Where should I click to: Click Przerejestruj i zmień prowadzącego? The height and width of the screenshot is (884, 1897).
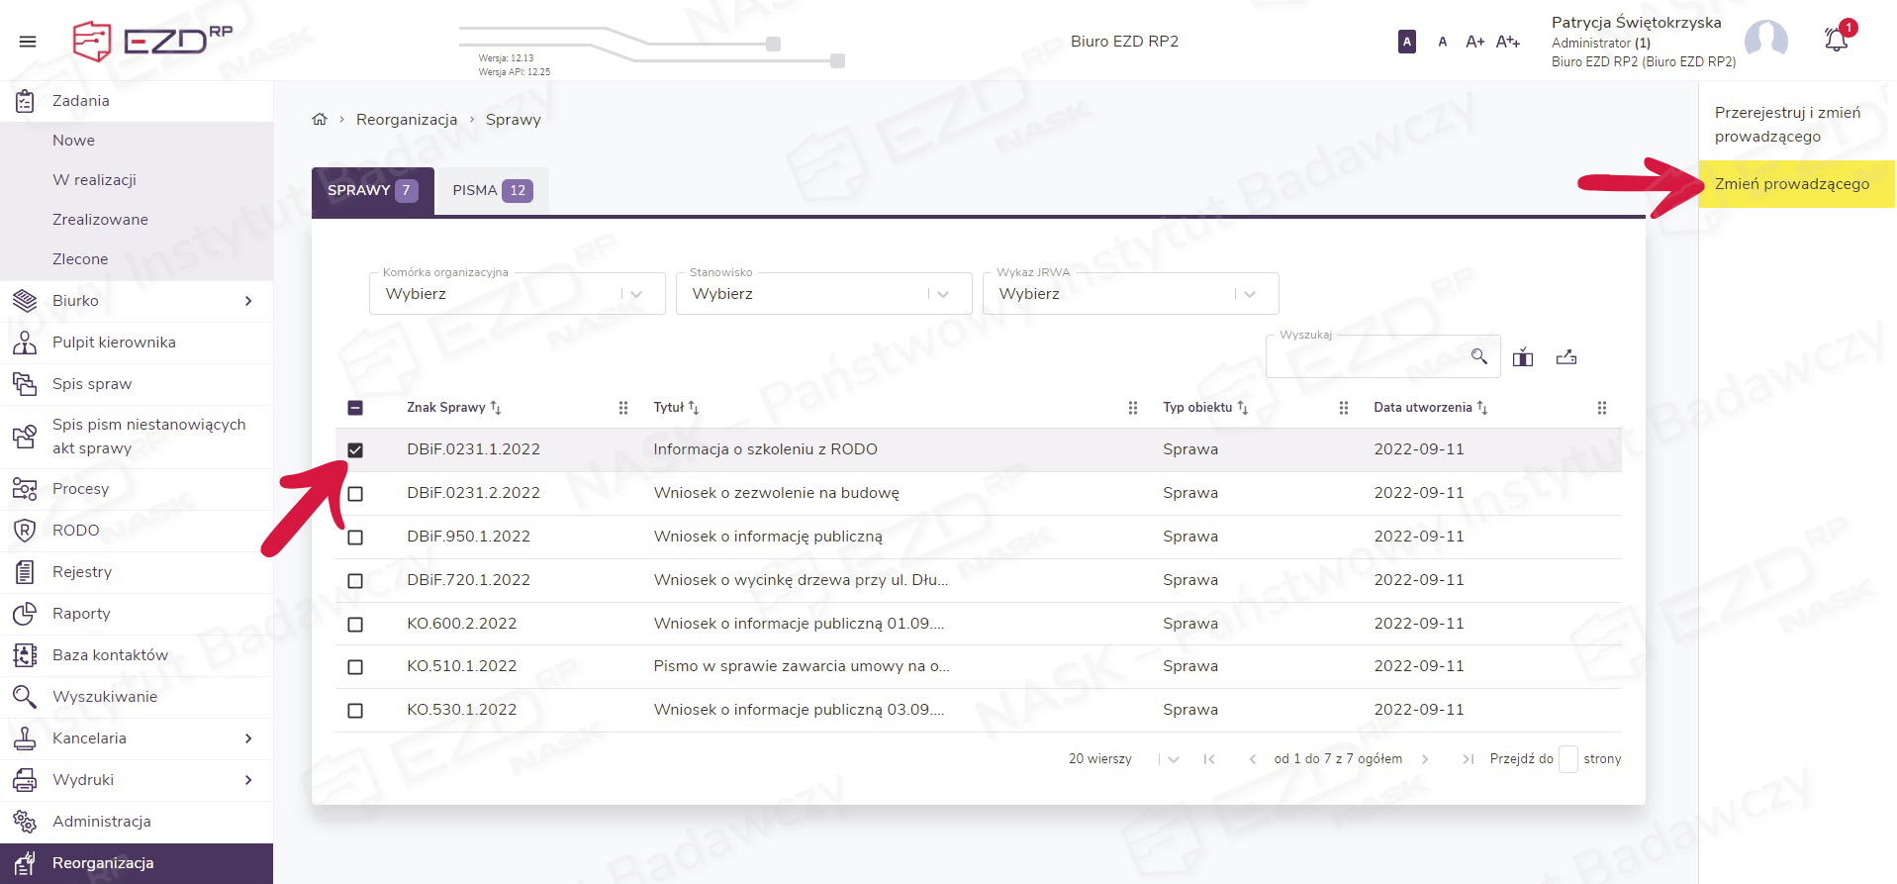click(1786, 125)
